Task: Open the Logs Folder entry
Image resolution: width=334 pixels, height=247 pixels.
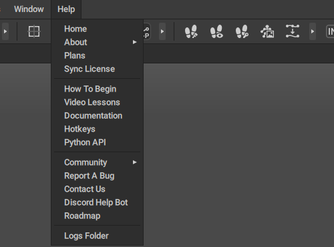Action: tap(97, 236)
